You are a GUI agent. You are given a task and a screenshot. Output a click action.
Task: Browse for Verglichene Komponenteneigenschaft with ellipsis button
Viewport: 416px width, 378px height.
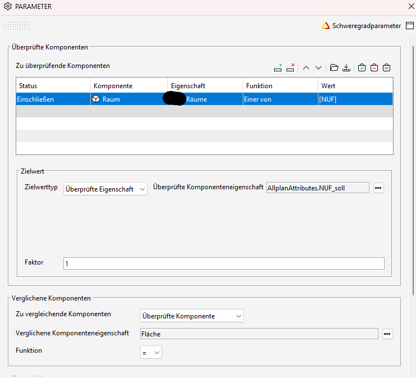(387, 334)
